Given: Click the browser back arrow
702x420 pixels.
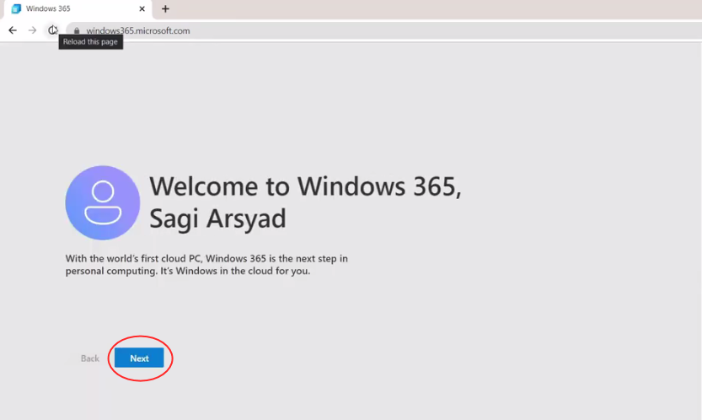Looking at the screenshot, I should point(13,30).
